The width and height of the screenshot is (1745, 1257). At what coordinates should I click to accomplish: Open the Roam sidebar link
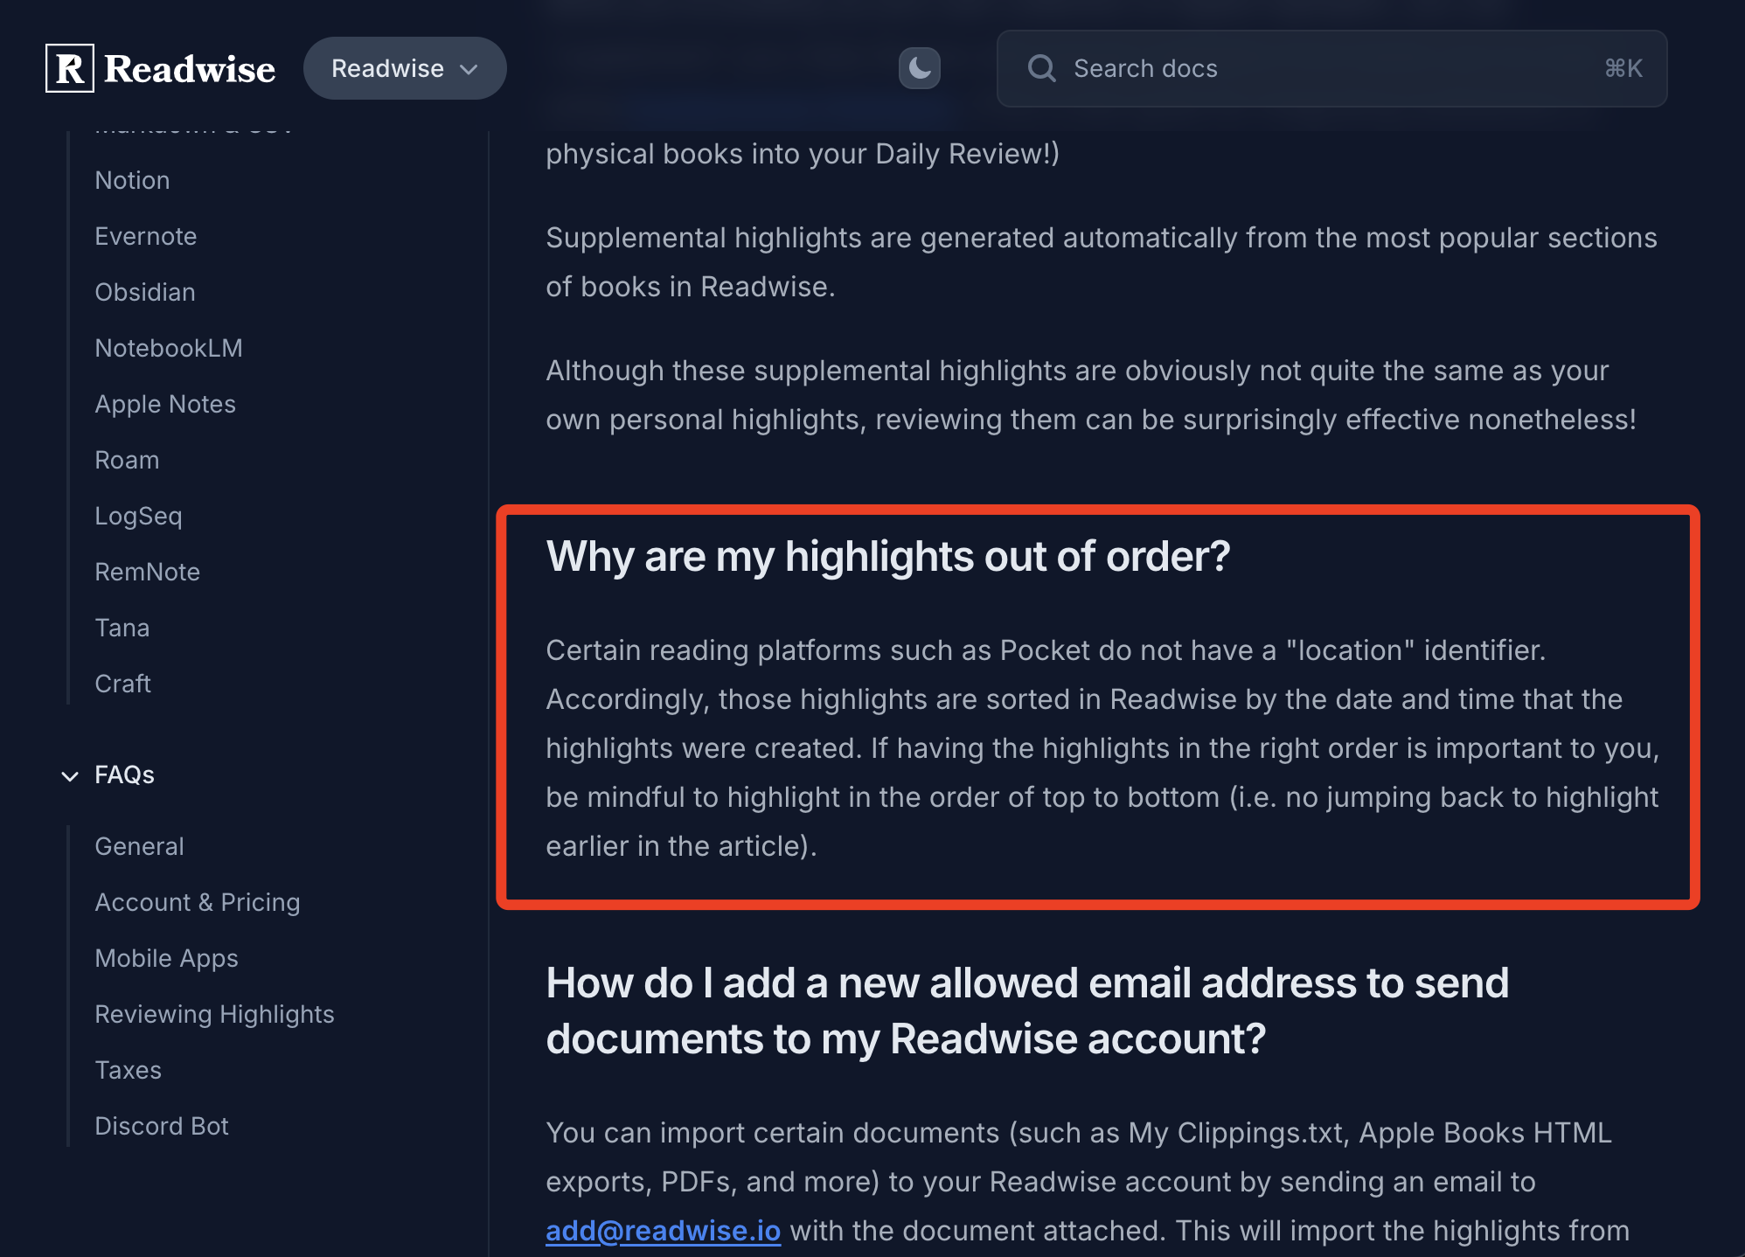pyautogui.click(x=127, y=460)
